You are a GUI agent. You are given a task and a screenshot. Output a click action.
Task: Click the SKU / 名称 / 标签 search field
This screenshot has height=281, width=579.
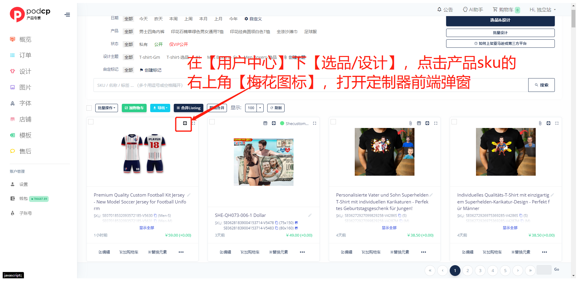(x=311, y=85)
